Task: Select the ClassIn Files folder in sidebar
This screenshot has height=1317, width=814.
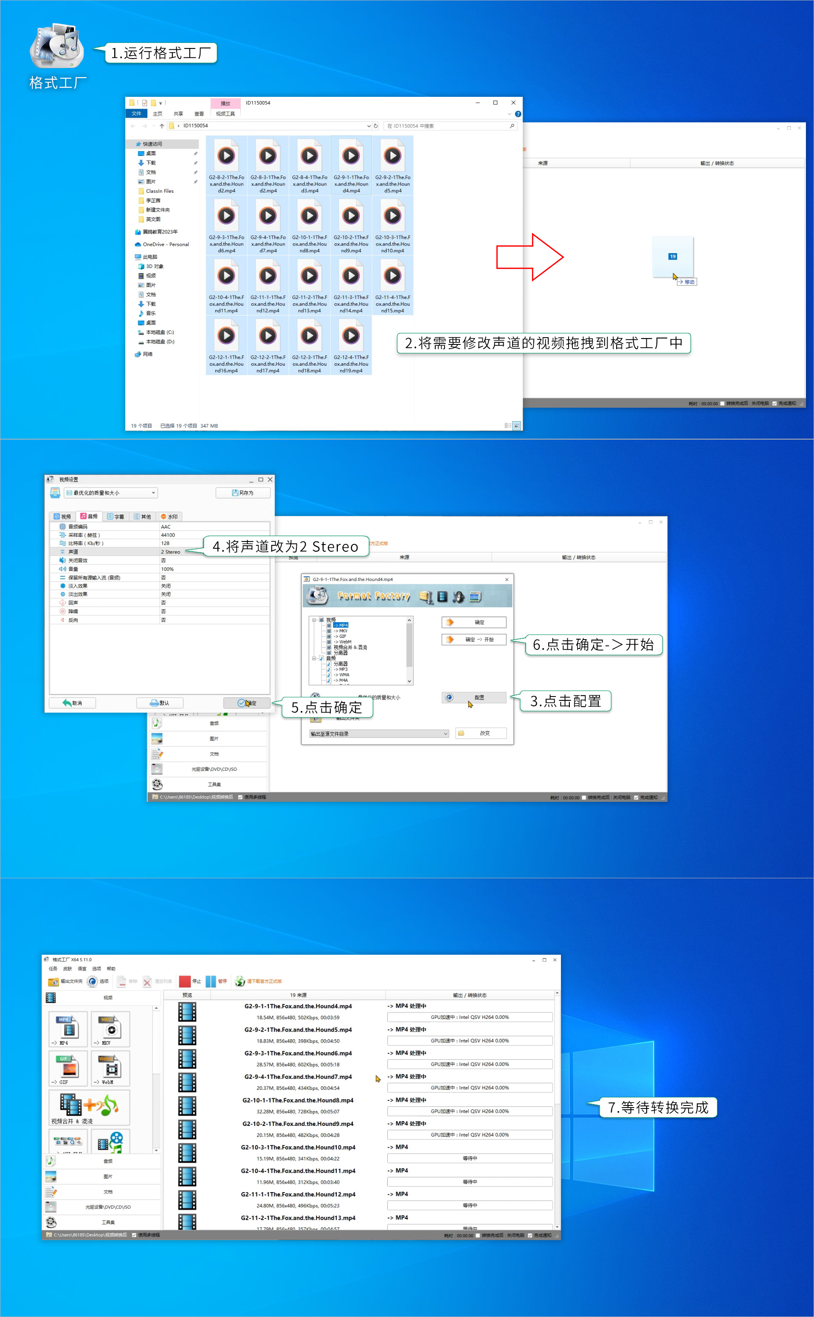Action: (x=156, y=191)
